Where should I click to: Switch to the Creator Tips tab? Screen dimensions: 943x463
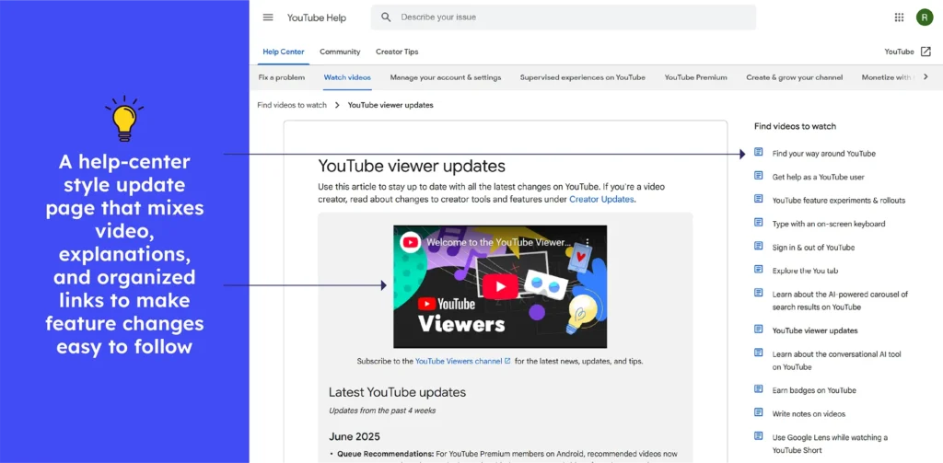coord(397,52)
